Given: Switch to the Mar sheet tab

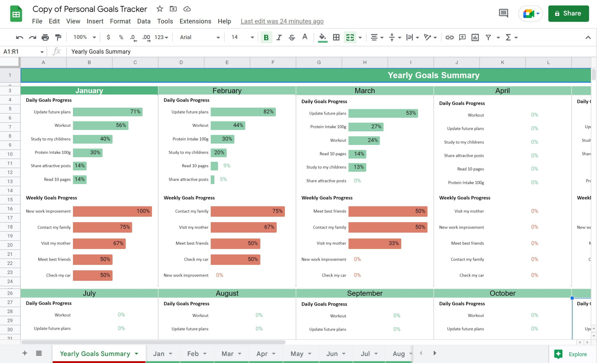Looking at the screenshot, I should pos(227,354).
